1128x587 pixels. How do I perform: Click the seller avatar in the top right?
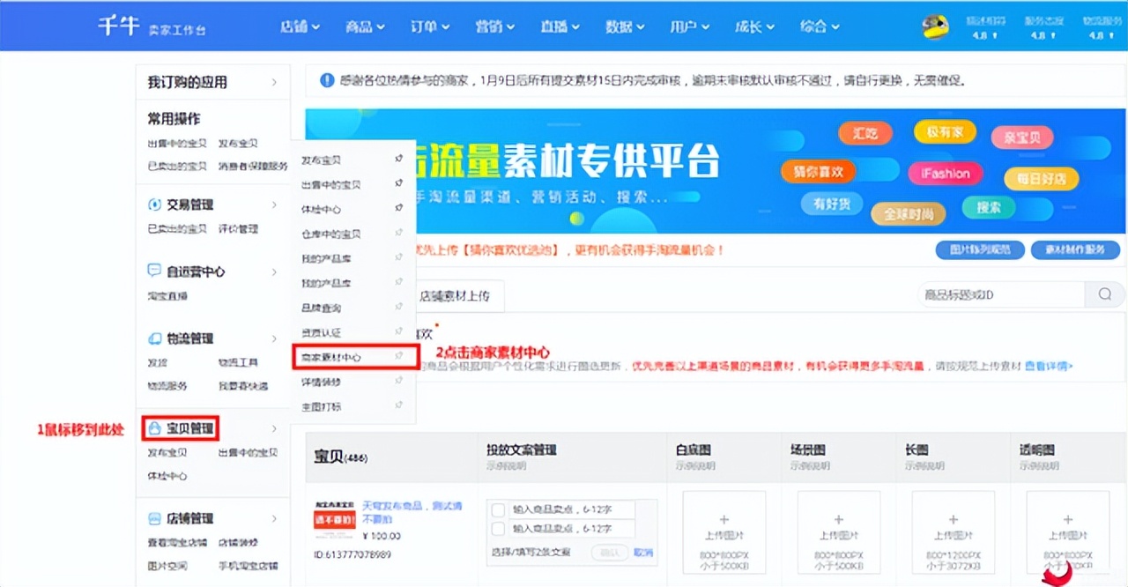936,26
